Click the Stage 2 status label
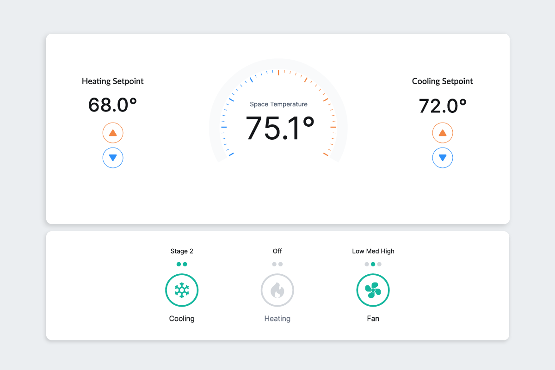Image resolution: width=555 pixels, height=370 pixels. click(x=182, y=251)
